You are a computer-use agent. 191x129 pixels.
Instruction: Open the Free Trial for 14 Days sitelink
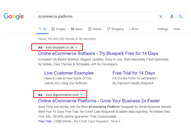pos(134,73)
